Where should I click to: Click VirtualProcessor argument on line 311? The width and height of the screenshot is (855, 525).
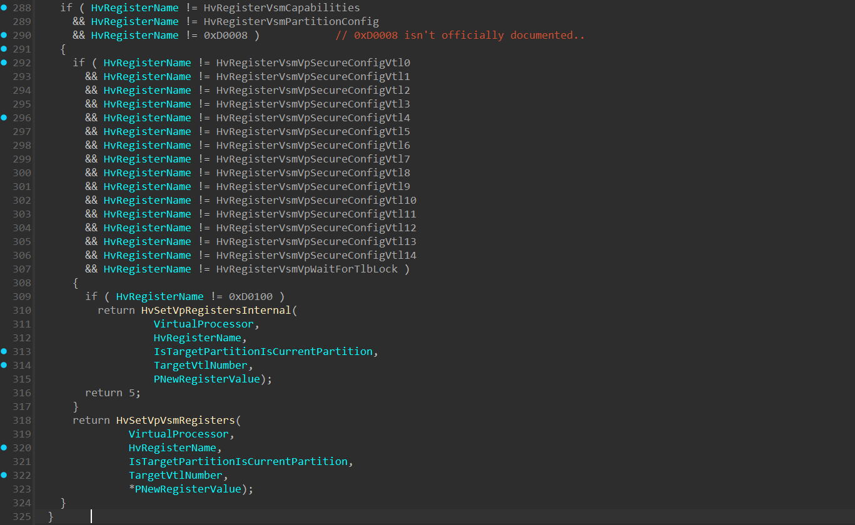(x=203, y=324)
